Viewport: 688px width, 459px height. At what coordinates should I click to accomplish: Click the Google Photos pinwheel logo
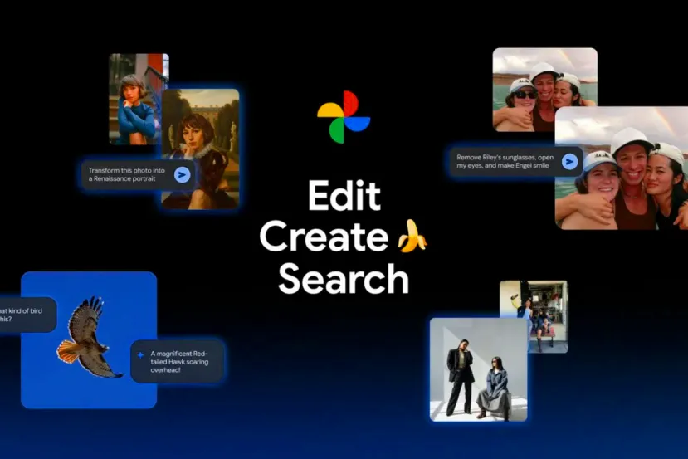pyautogui.click(x=344, y=117)
